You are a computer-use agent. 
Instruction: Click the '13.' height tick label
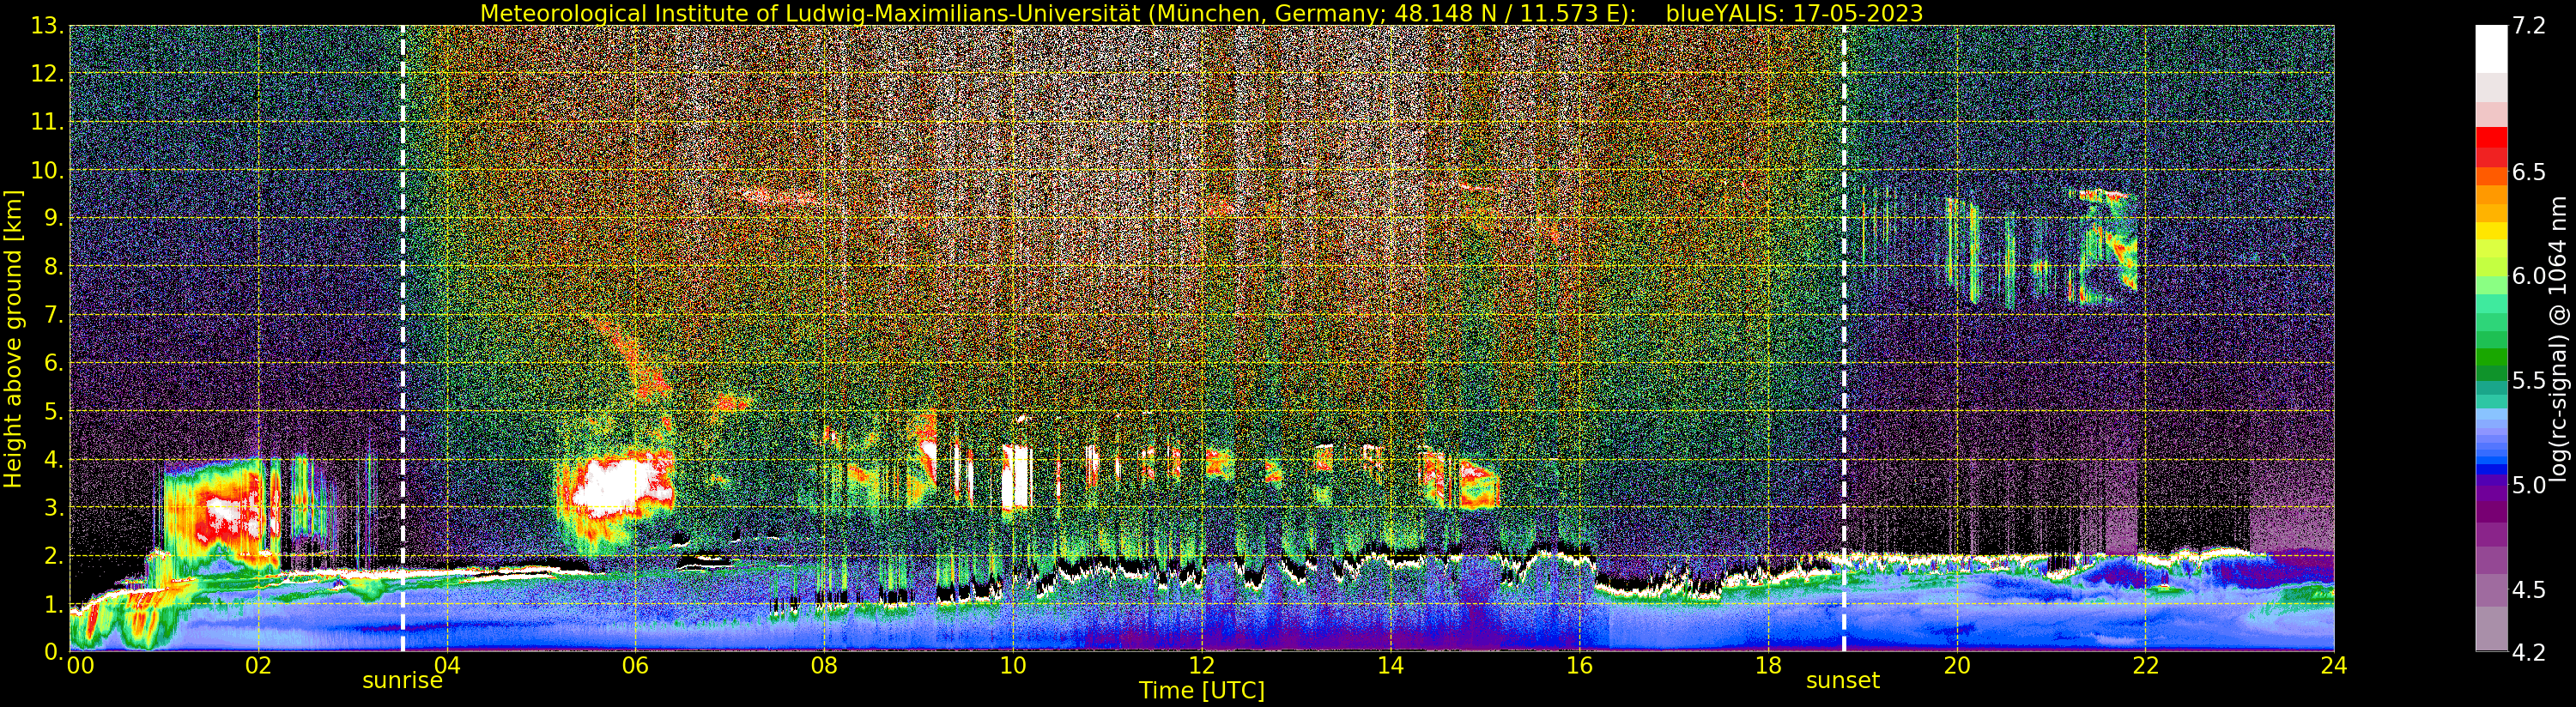(x=48, y=26)
